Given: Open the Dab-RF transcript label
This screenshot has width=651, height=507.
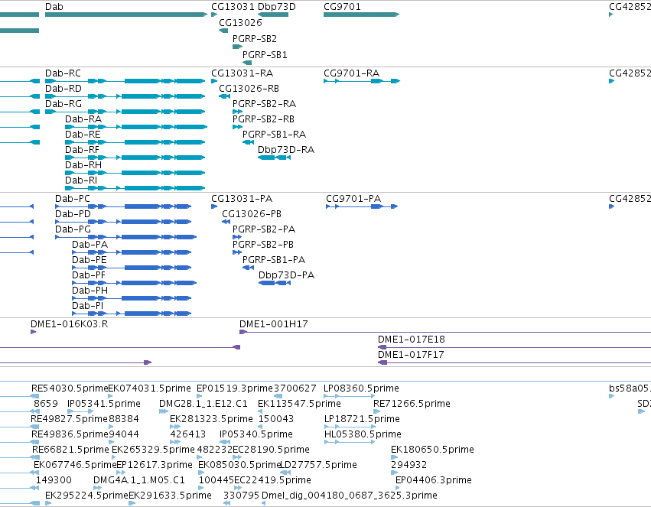Looking at the screenshot, I should (82, 150).
